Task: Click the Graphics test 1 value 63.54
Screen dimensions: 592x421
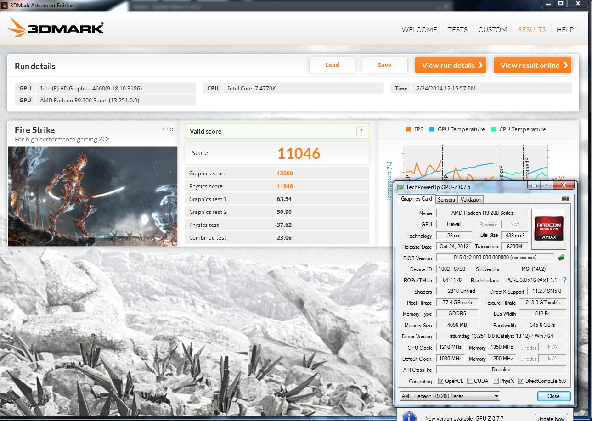Action: click(x=284, y=199)
